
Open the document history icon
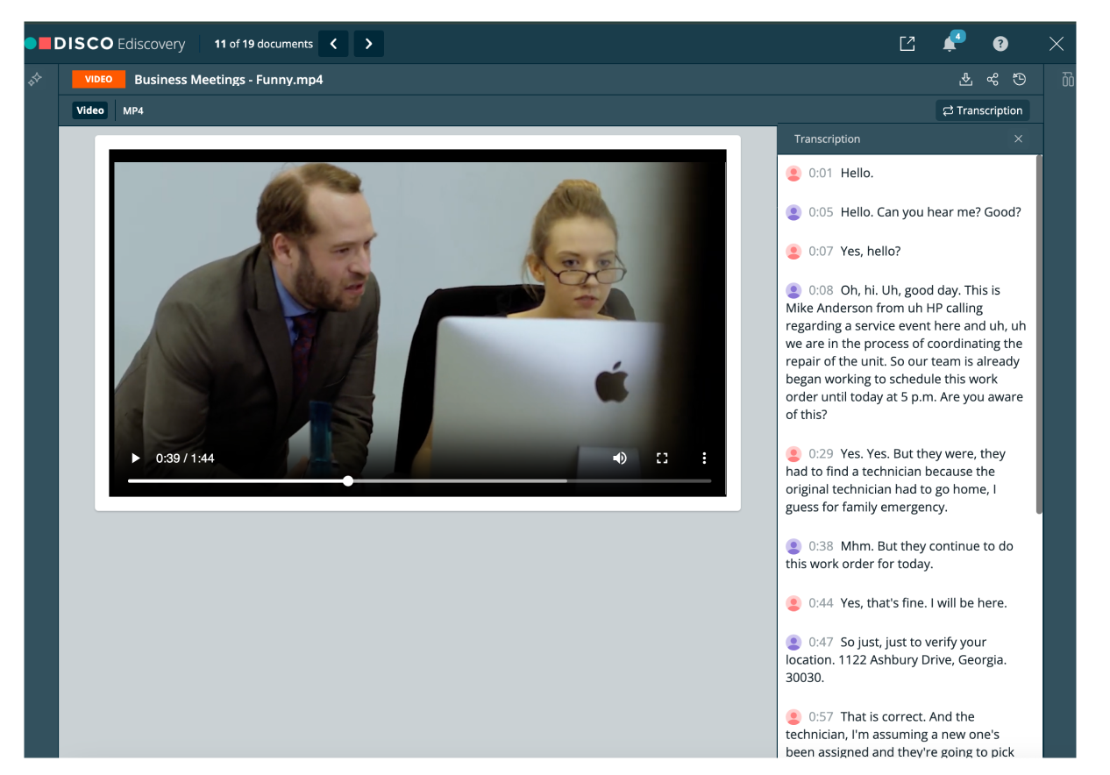1020,80
